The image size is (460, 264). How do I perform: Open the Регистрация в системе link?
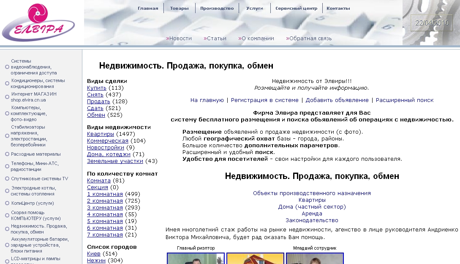pos(264,100)
